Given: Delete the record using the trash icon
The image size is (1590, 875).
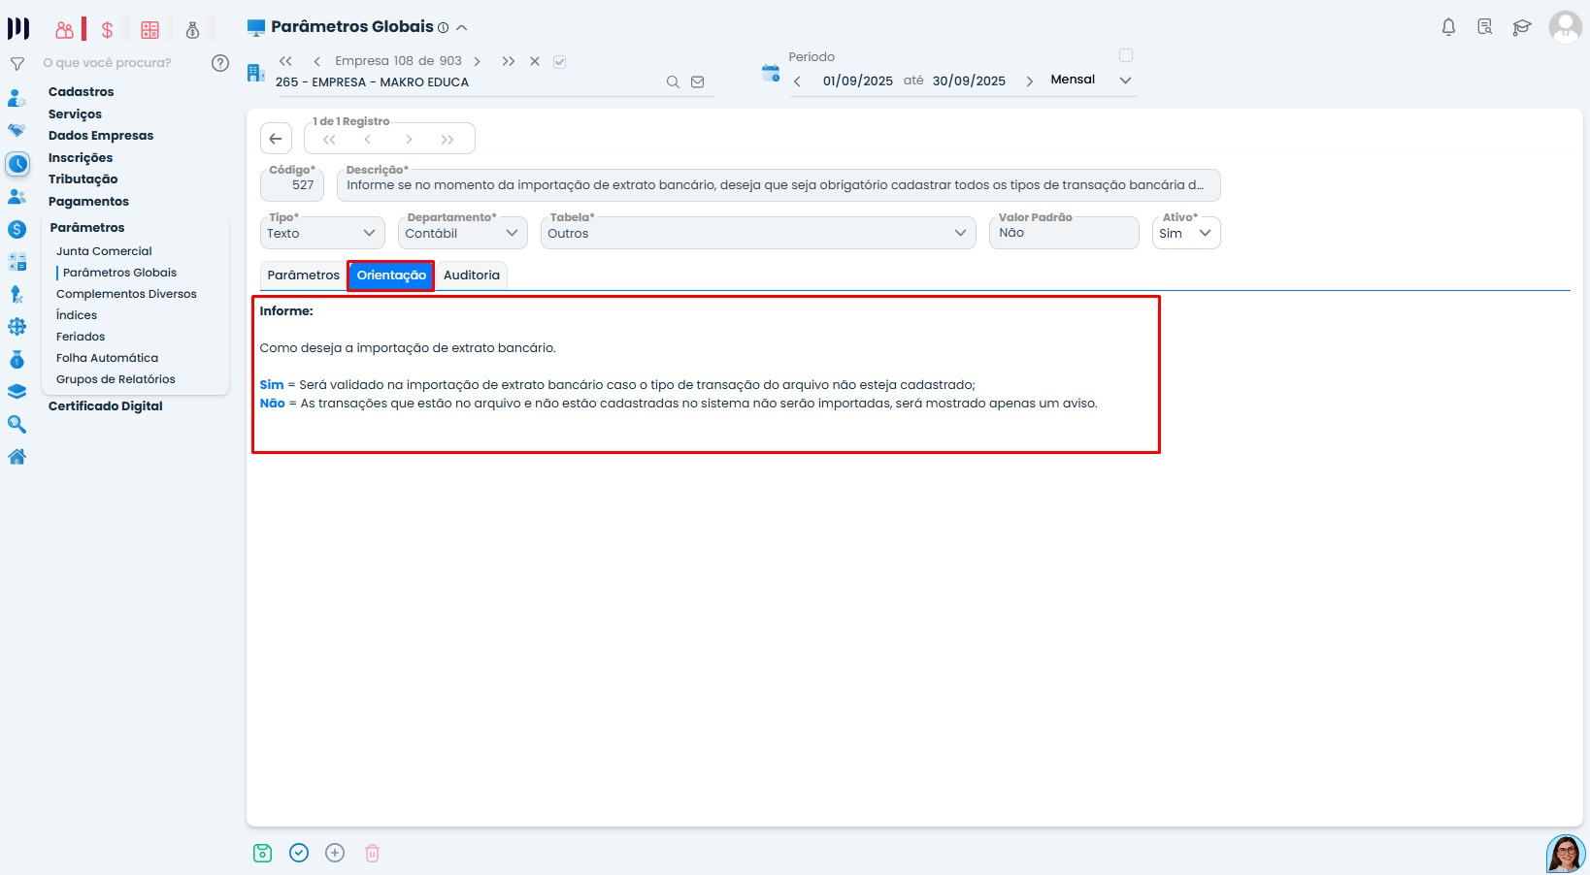Looking at the screenshot, I should click(x=372, y=853).
